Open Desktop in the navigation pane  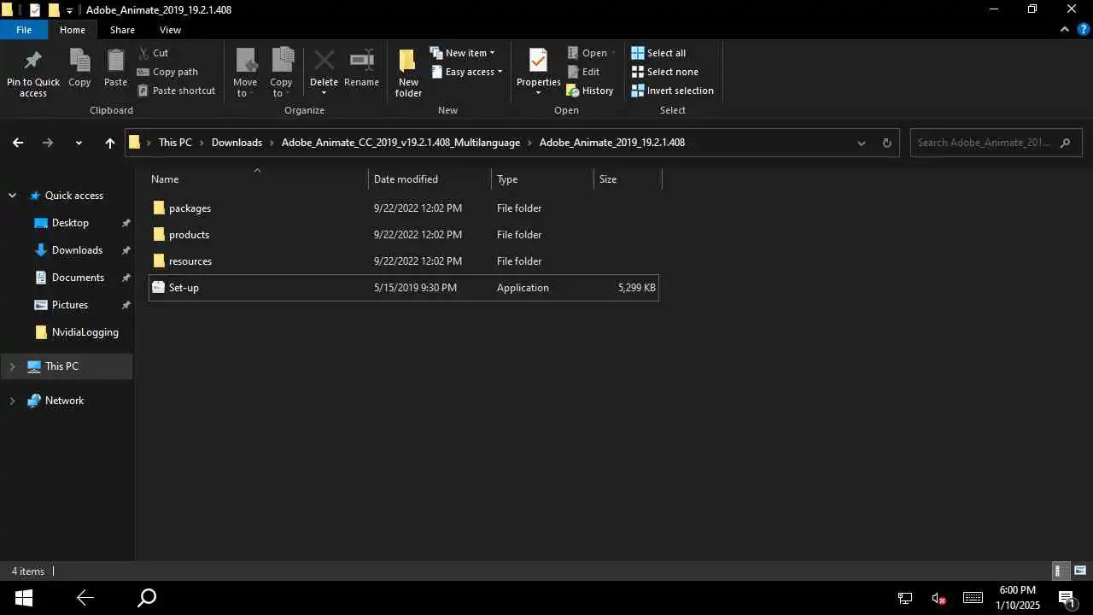pyautogui.click(x=70, y=223)
